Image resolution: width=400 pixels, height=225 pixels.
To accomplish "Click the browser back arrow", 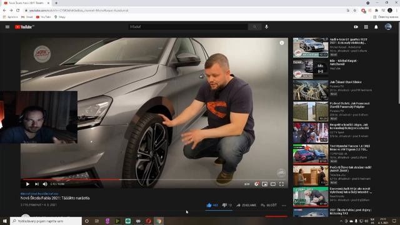I will [x=4, y=11].
